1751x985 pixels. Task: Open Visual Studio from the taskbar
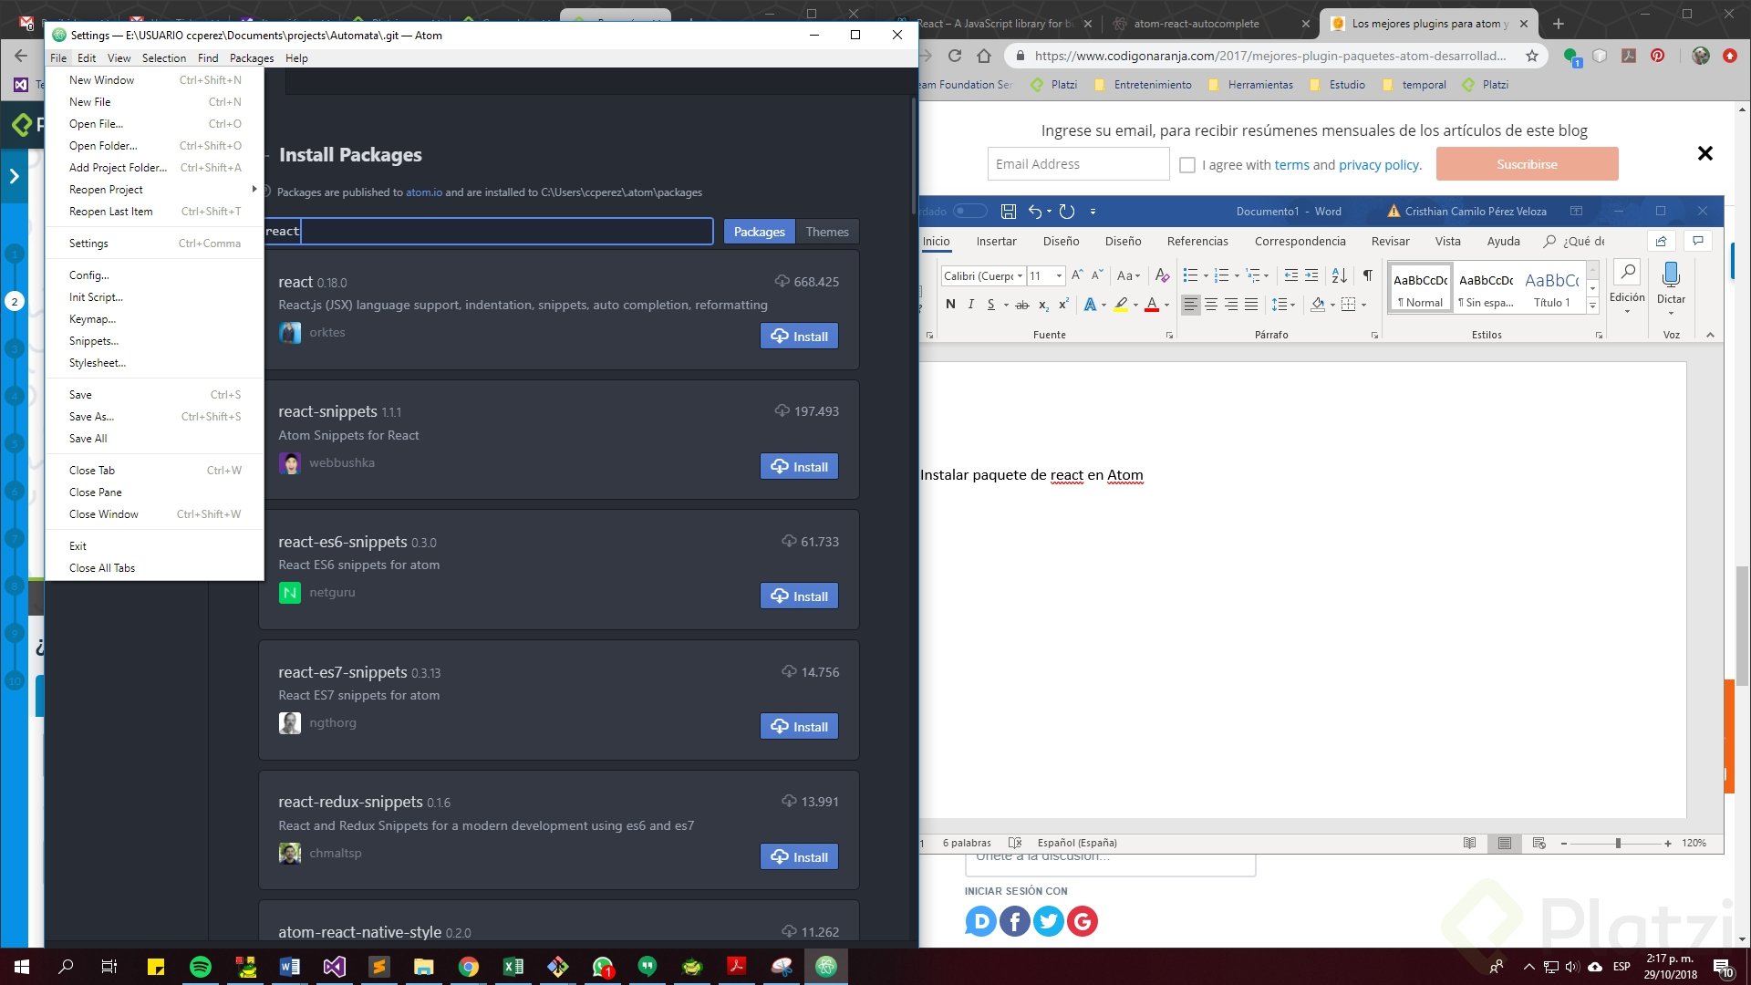(x=335, y=967)
